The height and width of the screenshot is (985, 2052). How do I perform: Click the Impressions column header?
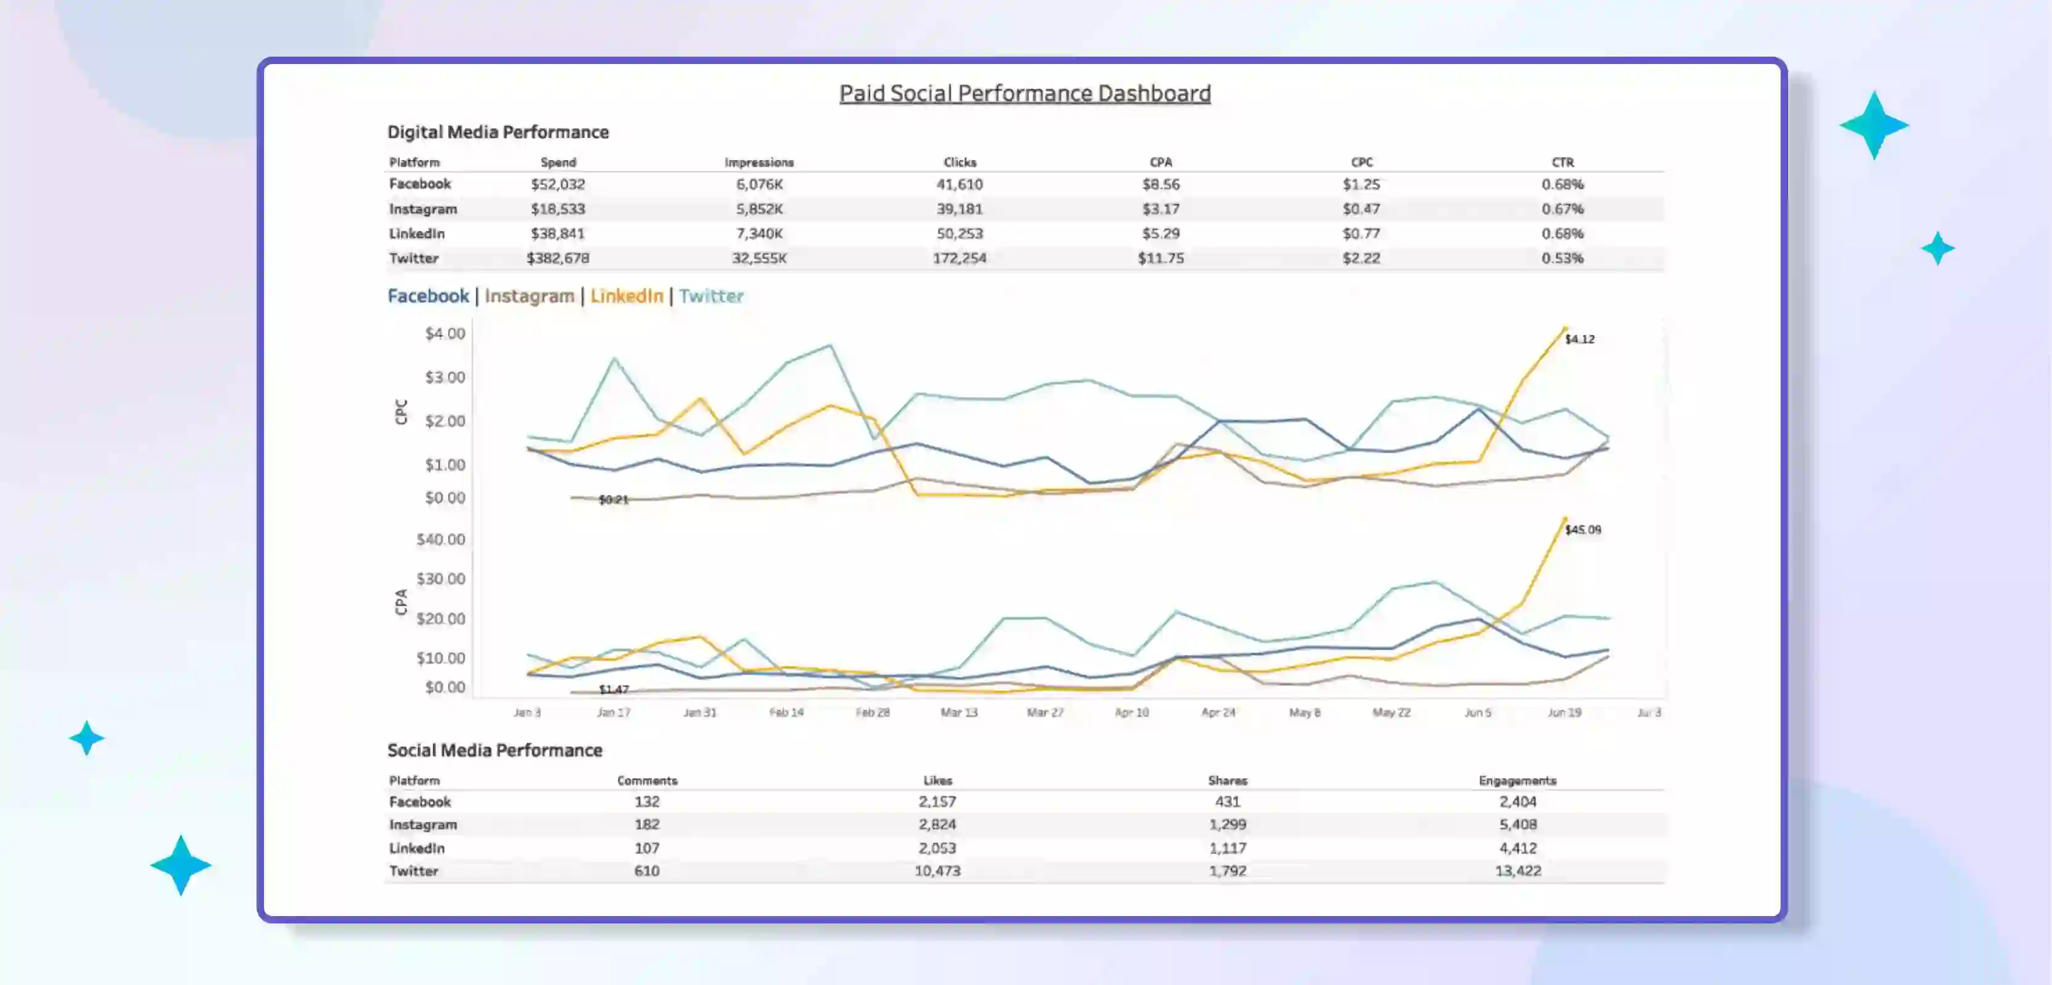tap(759, 163)
